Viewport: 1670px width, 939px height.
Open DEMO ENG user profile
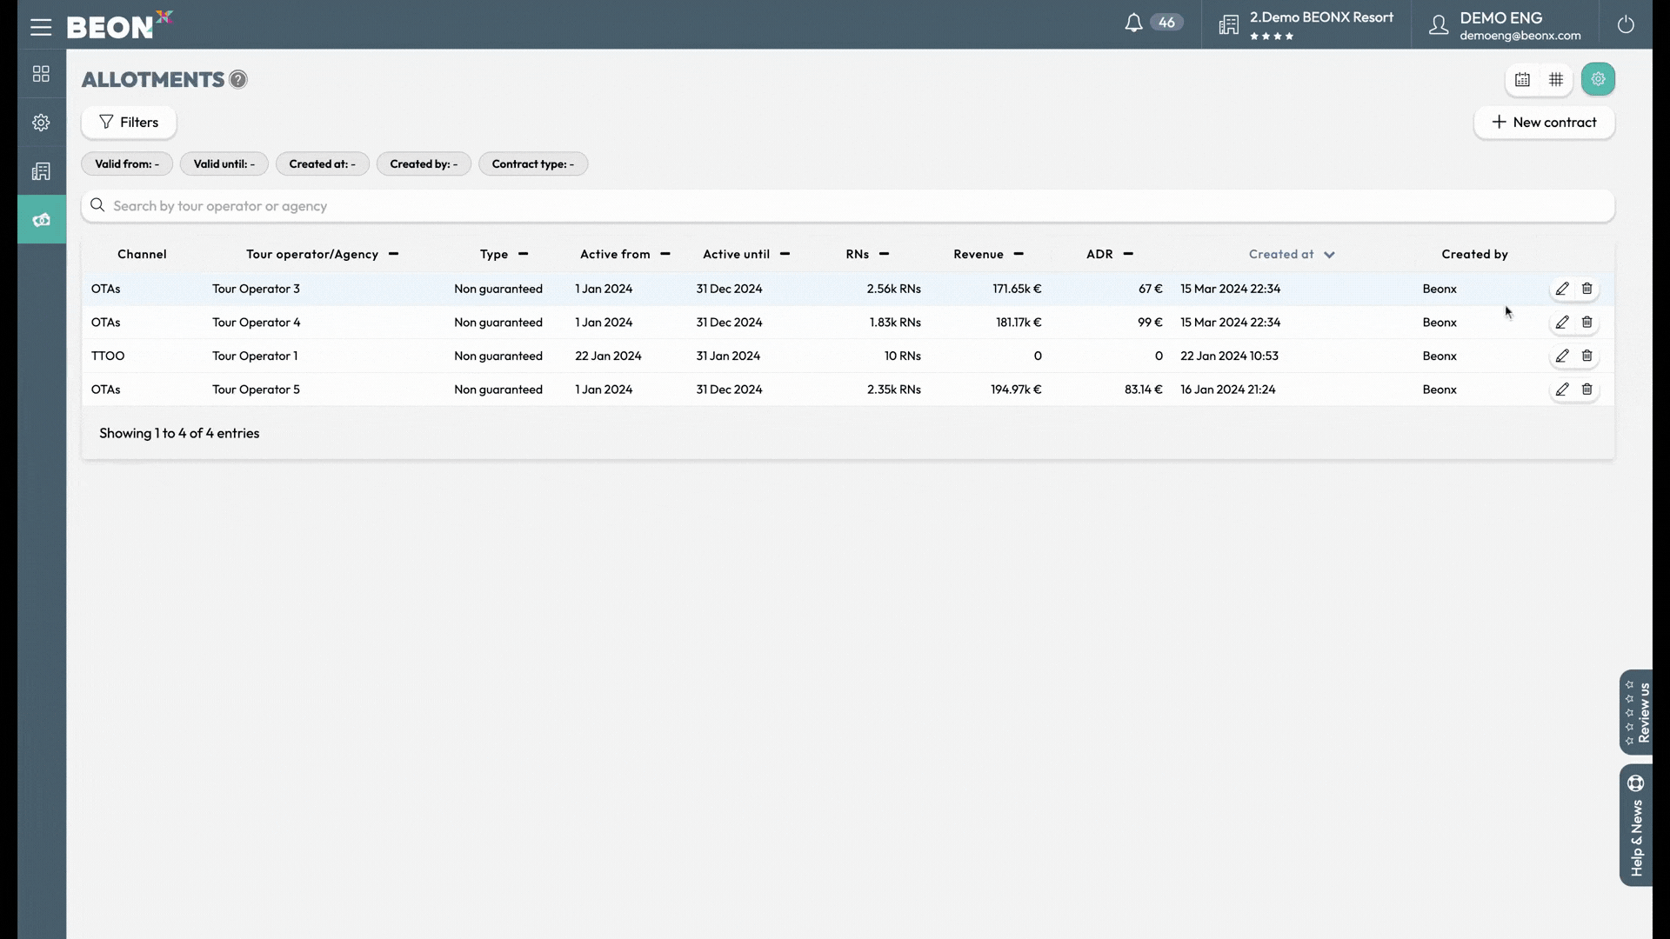[1506, 25]
